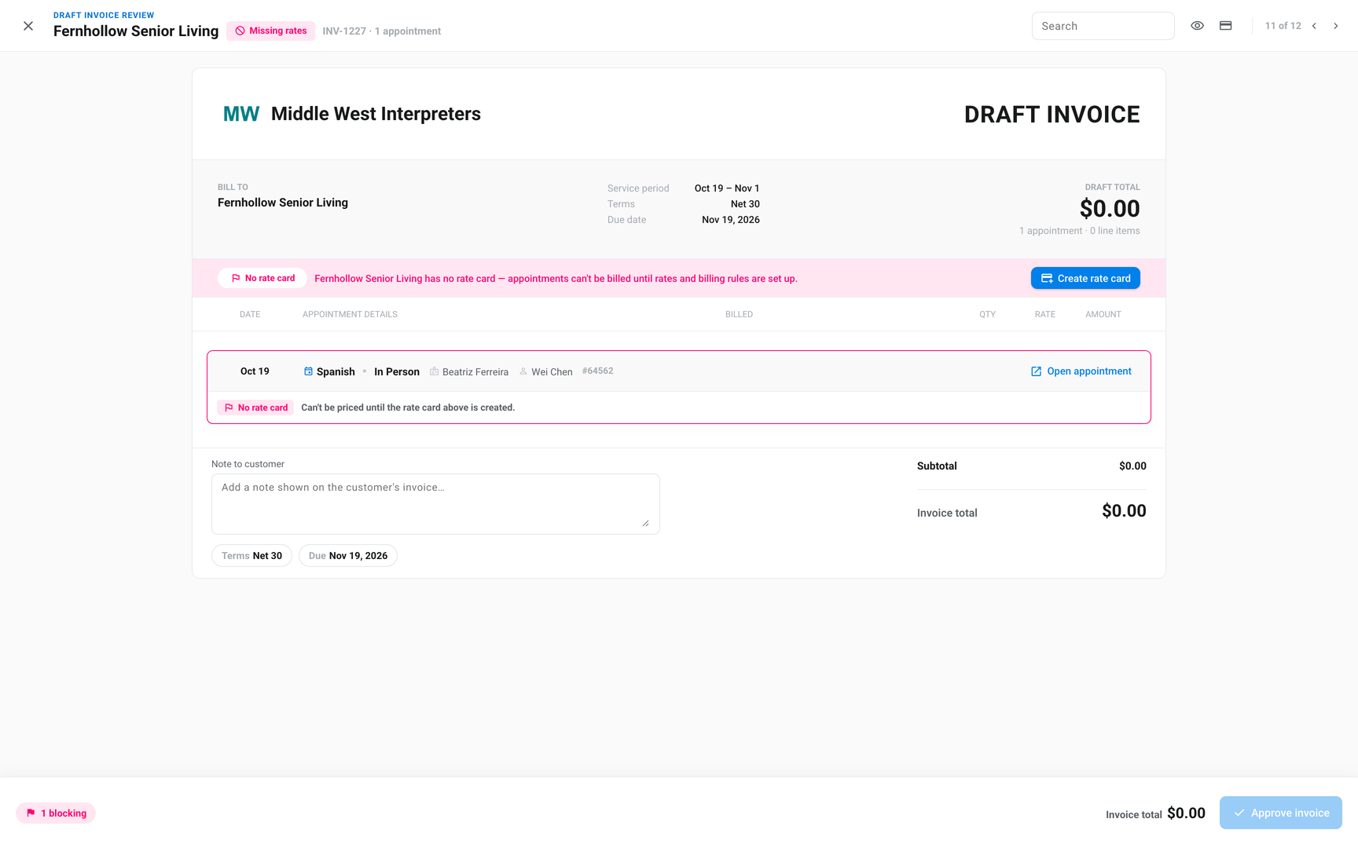Open the rate card icon in header
The height and width of the screenshot is (848, 1358).
(1225, 26)
